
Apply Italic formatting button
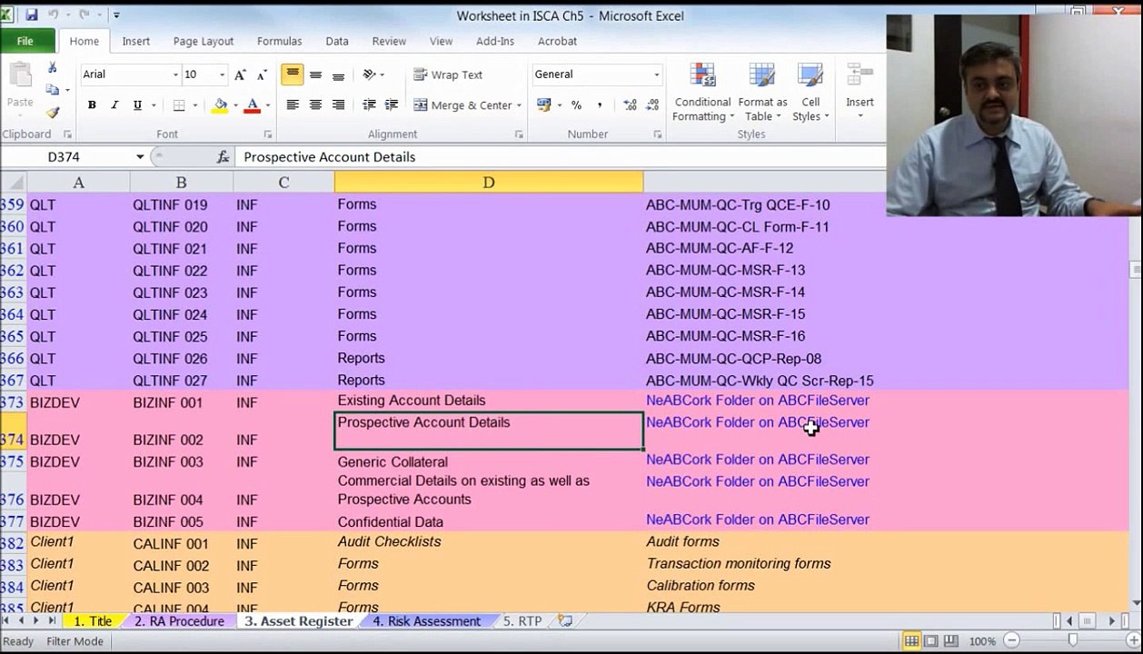(114, 105)
